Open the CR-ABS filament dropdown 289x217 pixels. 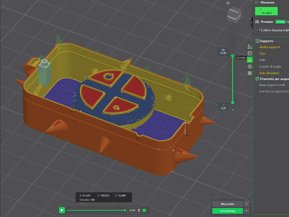[x=266, y=11]
